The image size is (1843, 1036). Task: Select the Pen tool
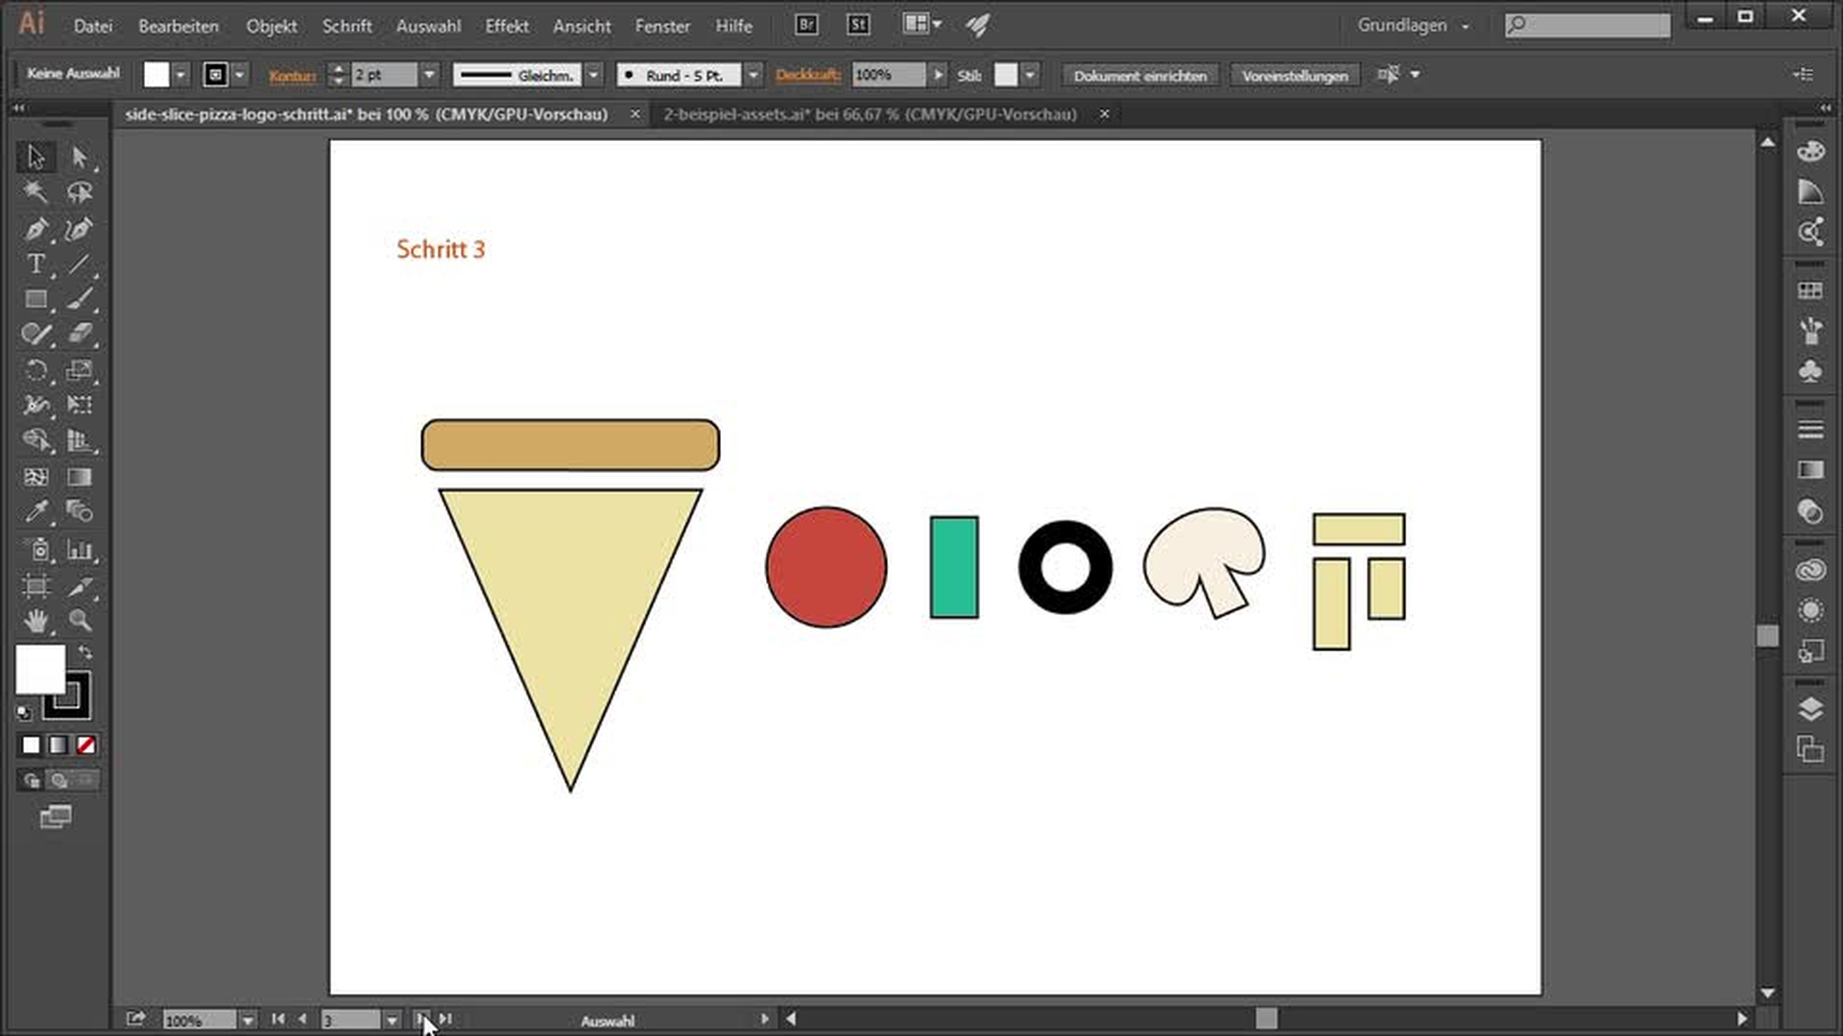click(36, 229)
